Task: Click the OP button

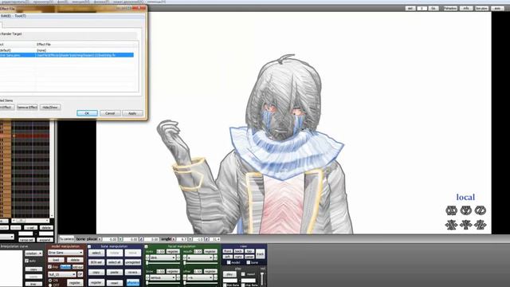Action: 80,274
